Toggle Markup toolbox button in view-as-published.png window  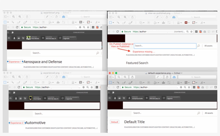(174, 17)
